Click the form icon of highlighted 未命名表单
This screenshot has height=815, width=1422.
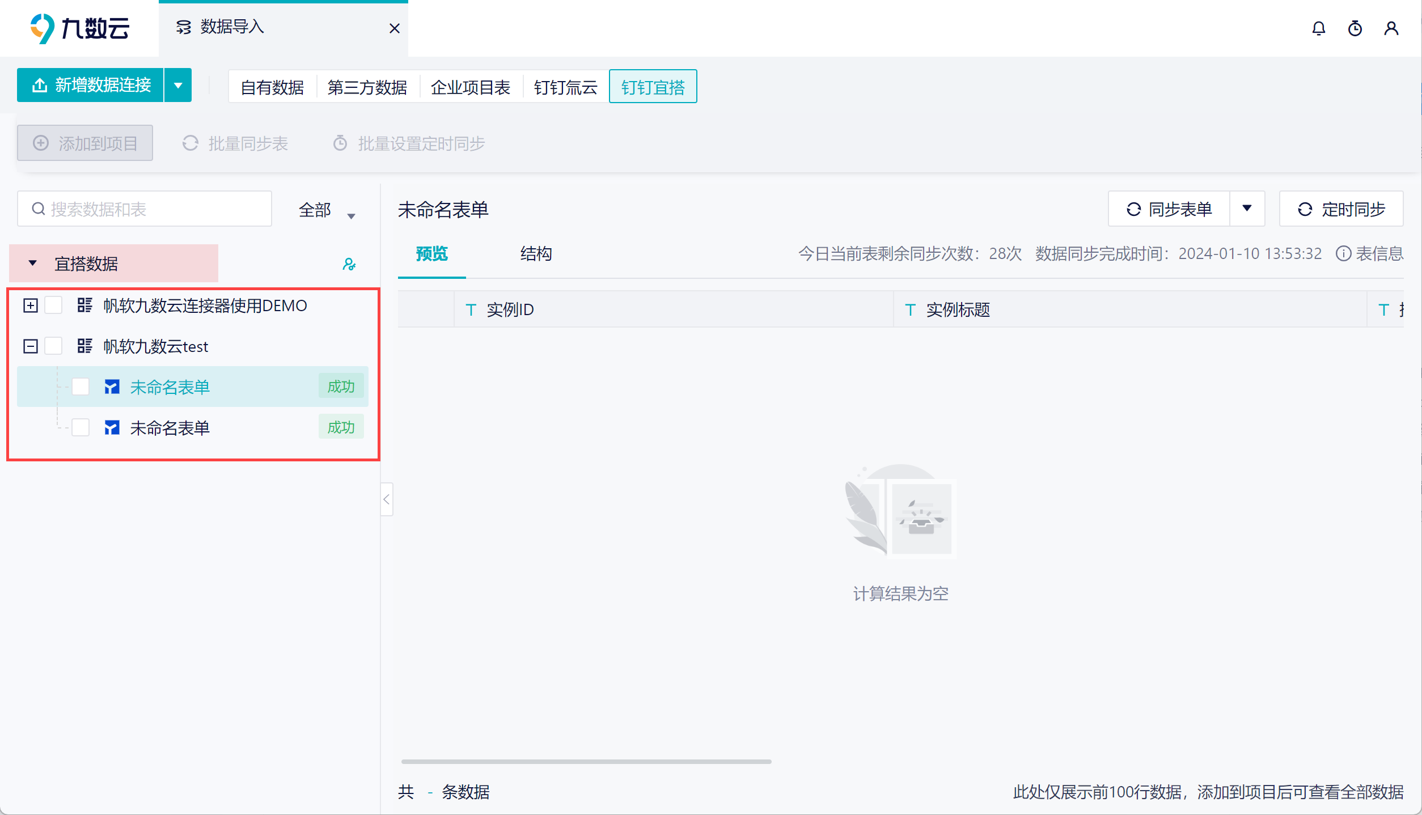[x=112, y=387]
